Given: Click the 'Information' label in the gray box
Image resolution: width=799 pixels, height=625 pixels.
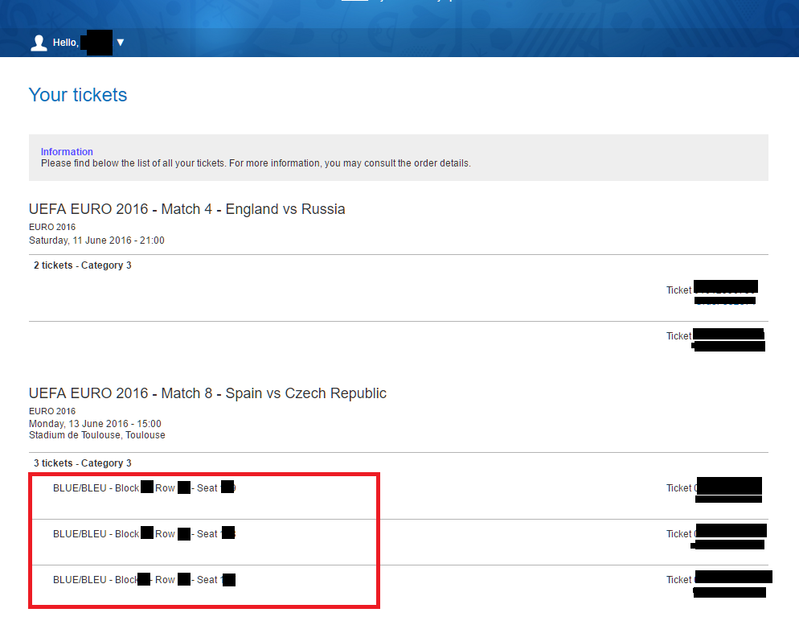Looking at the screenshot, I should (67, 151).
